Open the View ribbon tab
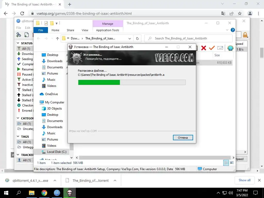 85,30
